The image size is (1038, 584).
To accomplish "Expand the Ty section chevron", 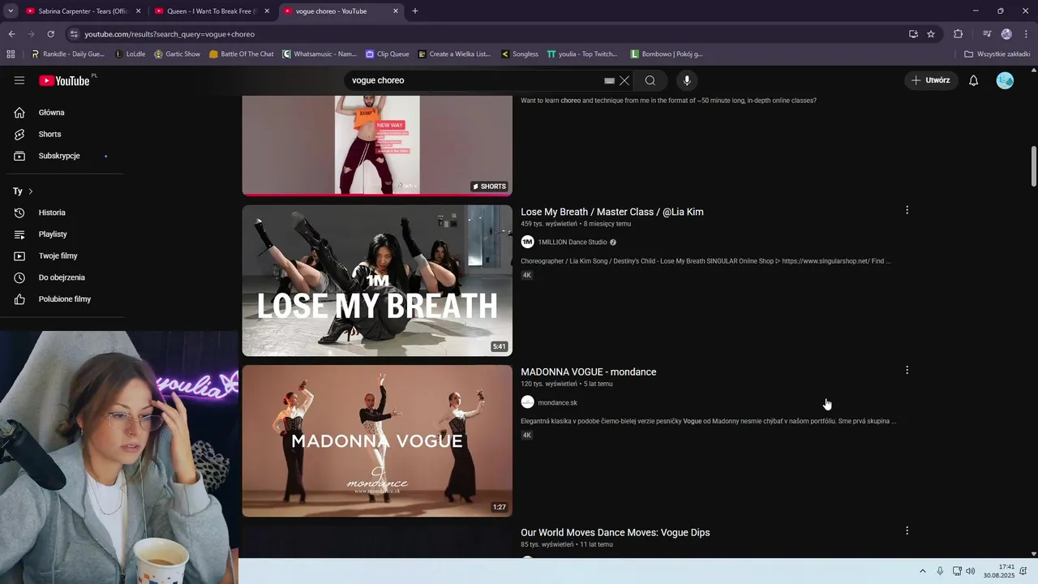I will pyautogui.click(x=31, y=191).
